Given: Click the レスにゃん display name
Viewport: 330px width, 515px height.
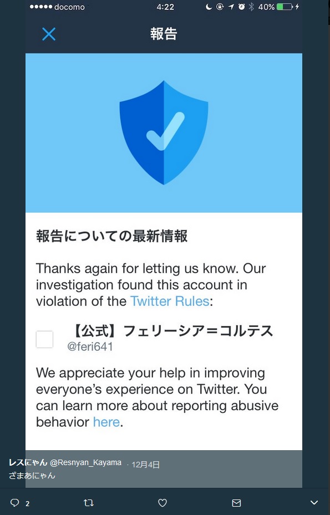Looking at the screenshot, I should tap(28, 462).
